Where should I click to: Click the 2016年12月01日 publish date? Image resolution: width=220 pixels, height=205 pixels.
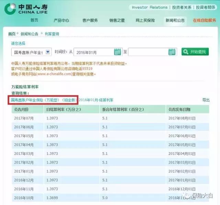(x=182, y=189)
